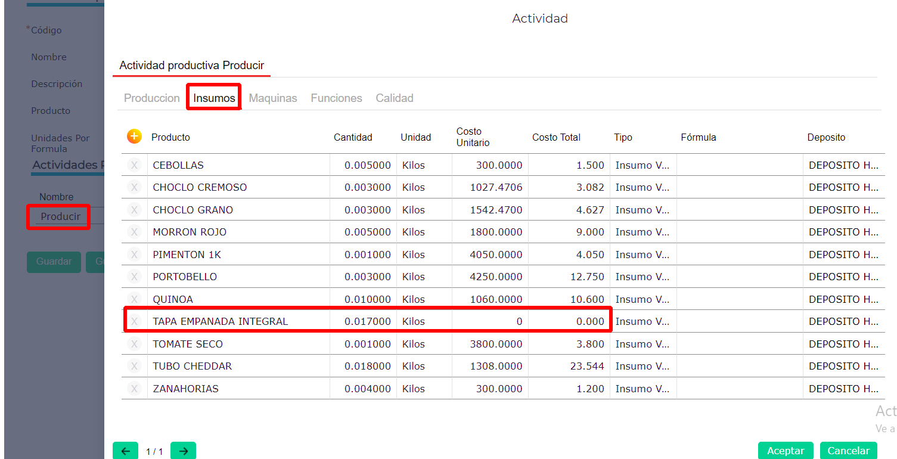This screenshot has height=459, width=897.
Task: Delete the ZANAHORIAS row with X icon
Action: [x=134, y=389]
